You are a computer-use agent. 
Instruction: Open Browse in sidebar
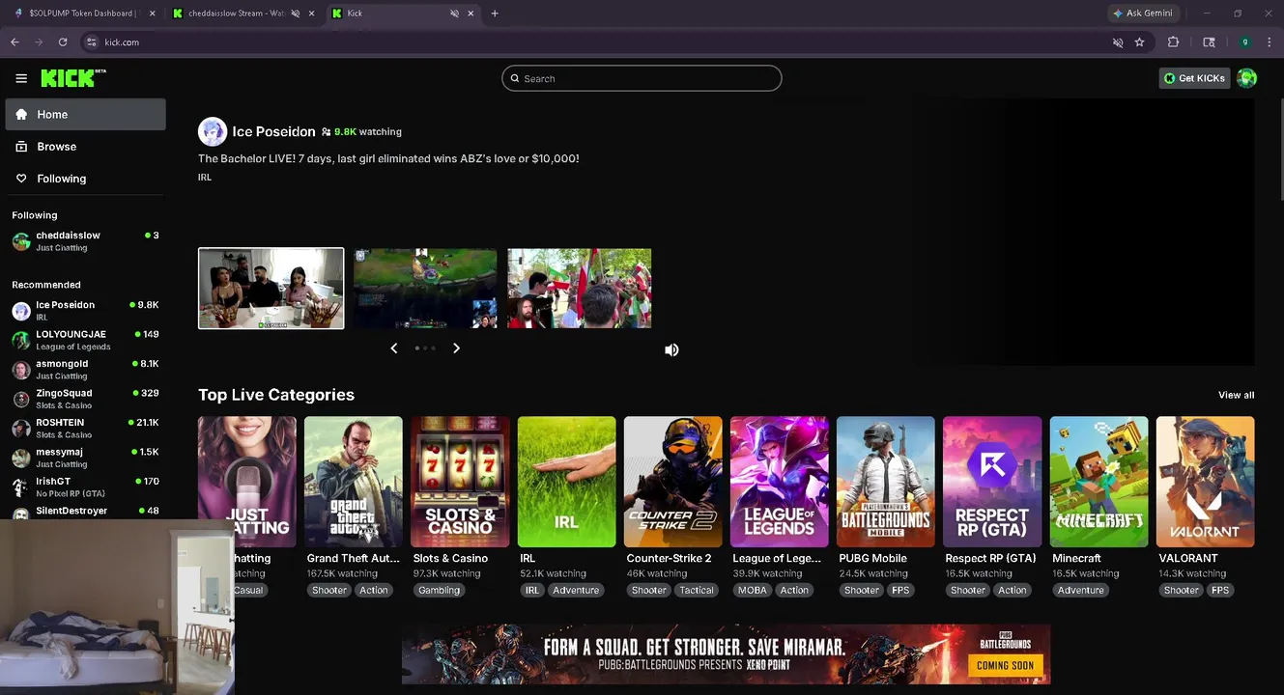pos(85,147)
